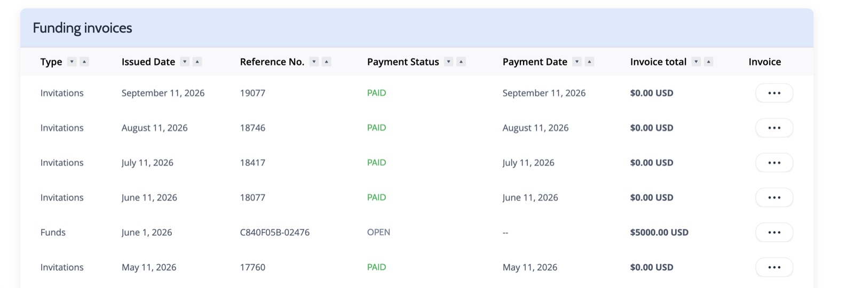The width and height of the screenshot is (854, 288).
Task: Open invoice menu for reference 19077
Action: [x=774, y=93]
